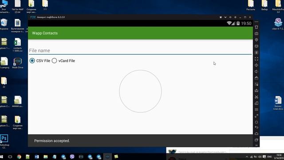Open Task View on the taskbar
Screen dimensions: 284x160
pyautogui.click(x=10, y=156)
